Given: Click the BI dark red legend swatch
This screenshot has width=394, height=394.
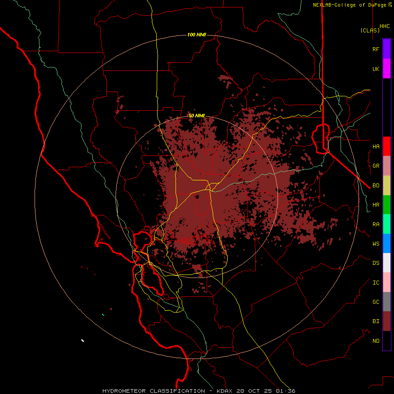Looking at the screenshot, I should [387, 321].
